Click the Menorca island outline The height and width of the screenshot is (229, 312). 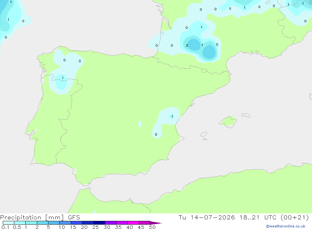246,115
